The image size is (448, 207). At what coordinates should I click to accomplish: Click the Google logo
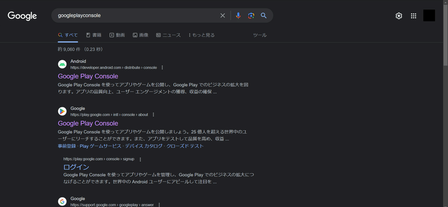point(22,16)
